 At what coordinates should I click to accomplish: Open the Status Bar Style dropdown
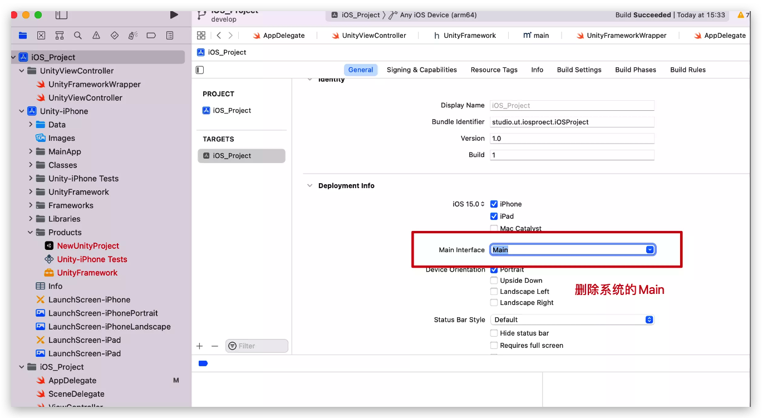coord(572,319)
